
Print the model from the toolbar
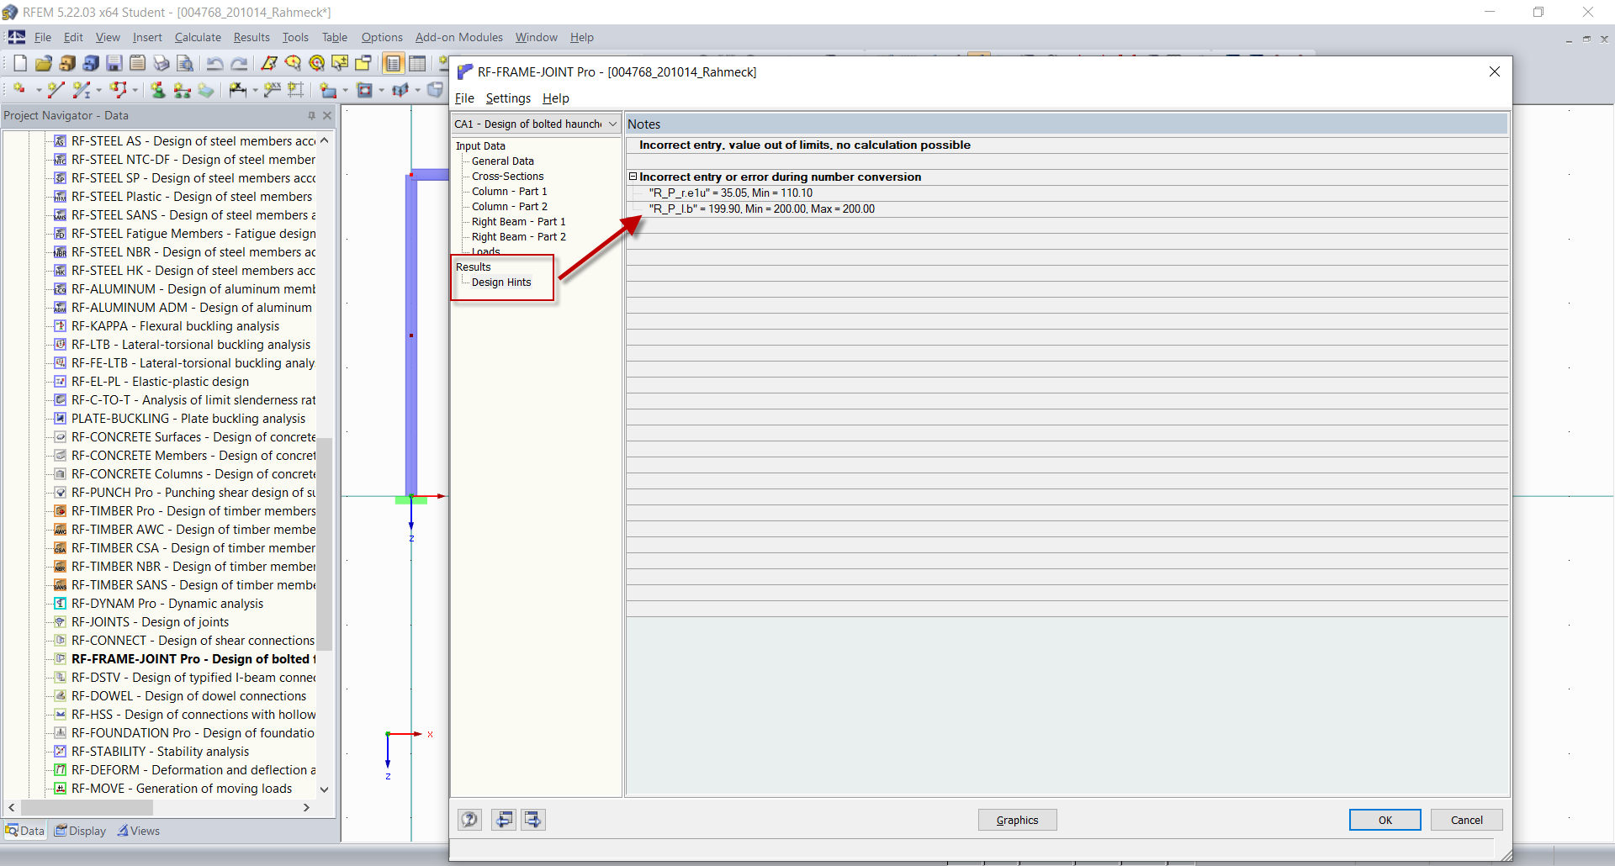click(161, 63)
